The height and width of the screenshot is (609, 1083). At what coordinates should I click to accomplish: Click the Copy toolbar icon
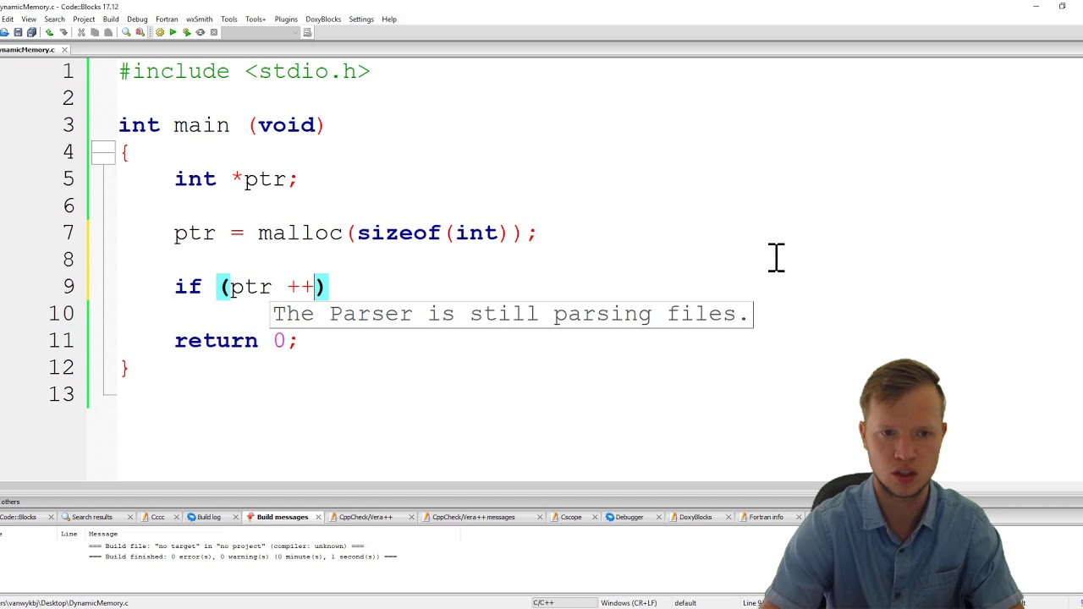tap(95, 32)
